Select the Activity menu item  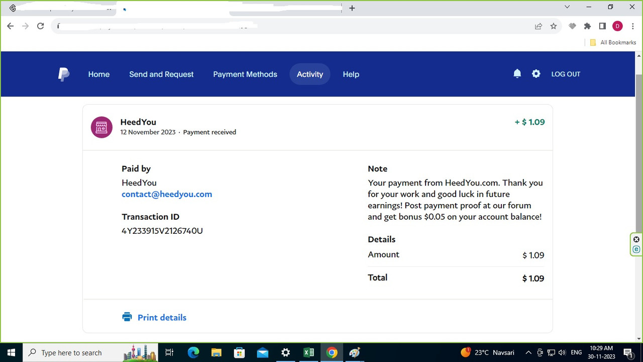click(310, 74)
